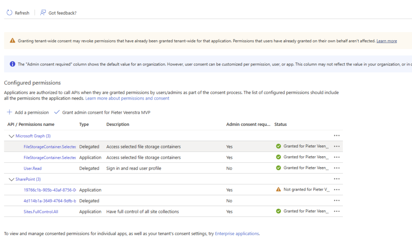Click the Type column header

click(84, 124)
